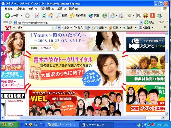Click the Kaspersky K tray icon
171x128 pixels.
[153, 125]
